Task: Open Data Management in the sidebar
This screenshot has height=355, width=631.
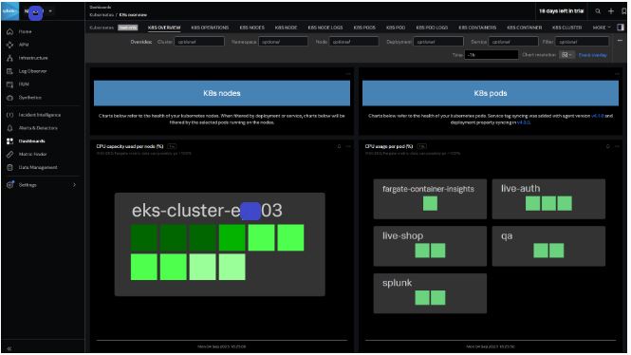Action: [38, 167]
